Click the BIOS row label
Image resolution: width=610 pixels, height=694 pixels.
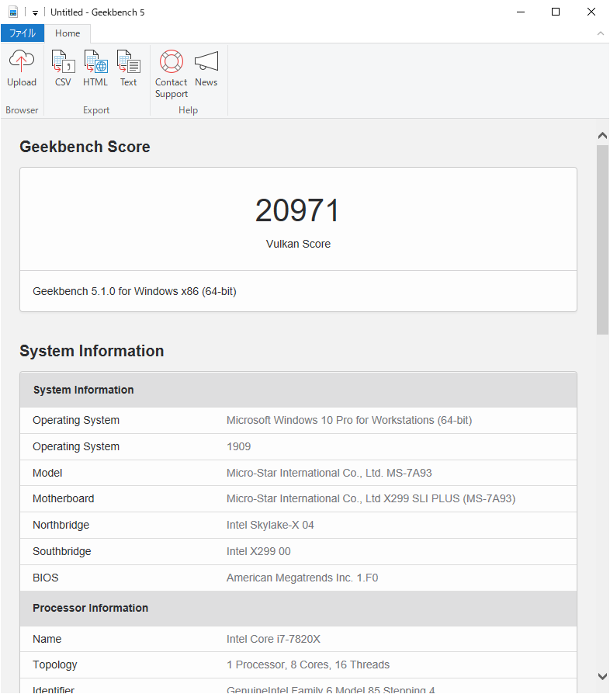coord(46,578)
